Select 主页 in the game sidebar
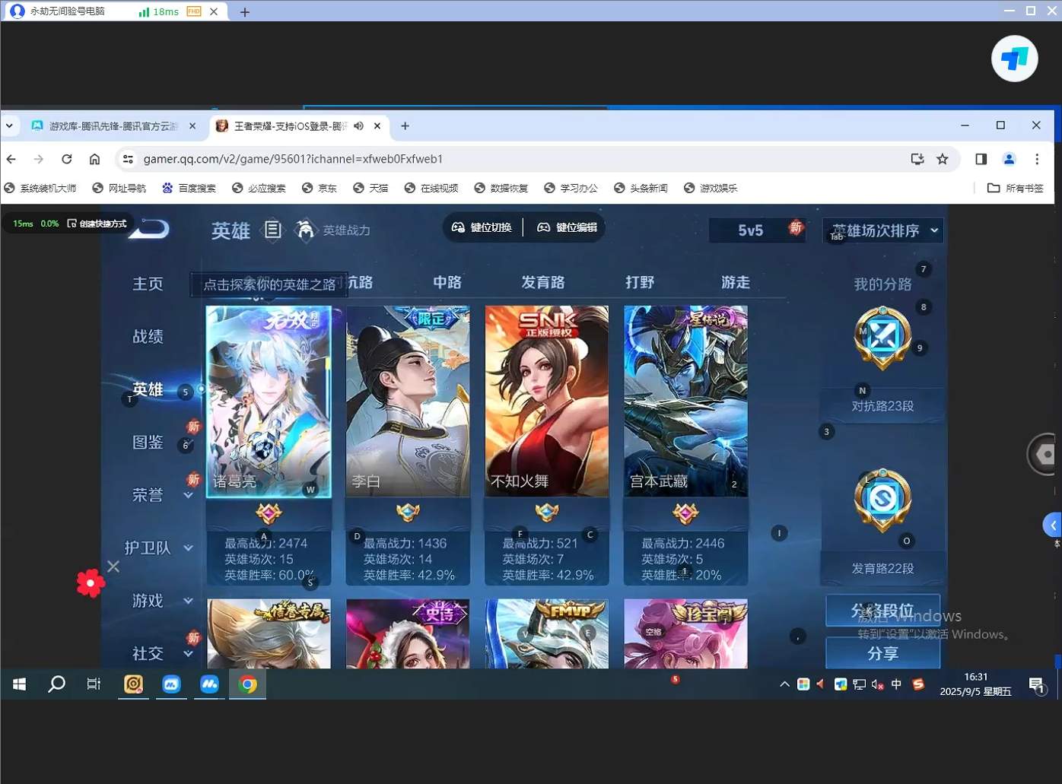 (x=148, y=284)
